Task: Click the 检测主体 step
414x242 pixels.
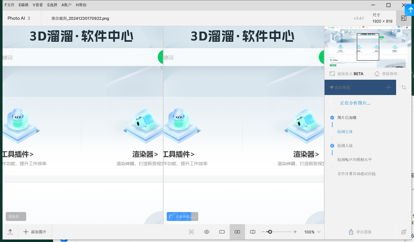Action: click(x=345, y=132)
